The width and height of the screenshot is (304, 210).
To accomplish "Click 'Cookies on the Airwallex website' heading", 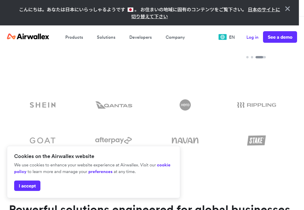I will coord(54,156).
